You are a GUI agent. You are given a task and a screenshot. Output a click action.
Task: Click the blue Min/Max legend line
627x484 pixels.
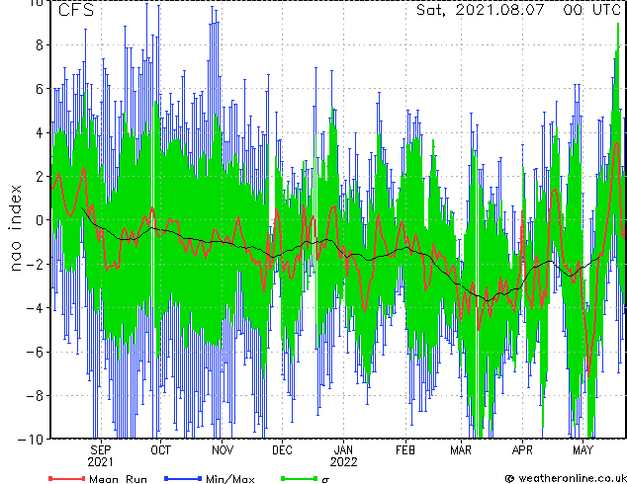pos(183,478)
